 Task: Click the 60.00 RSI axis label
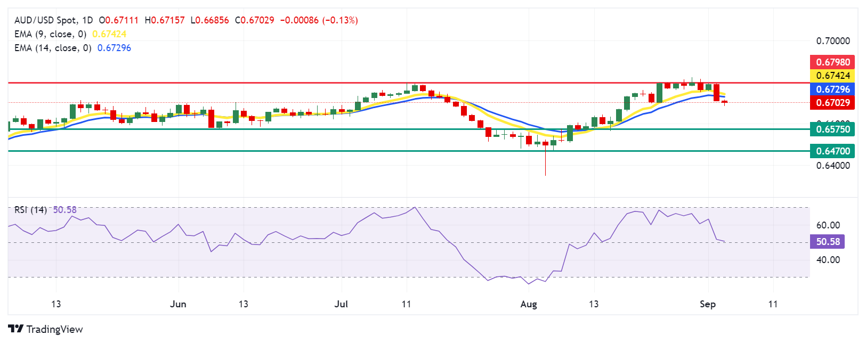[x=828, y=225]
